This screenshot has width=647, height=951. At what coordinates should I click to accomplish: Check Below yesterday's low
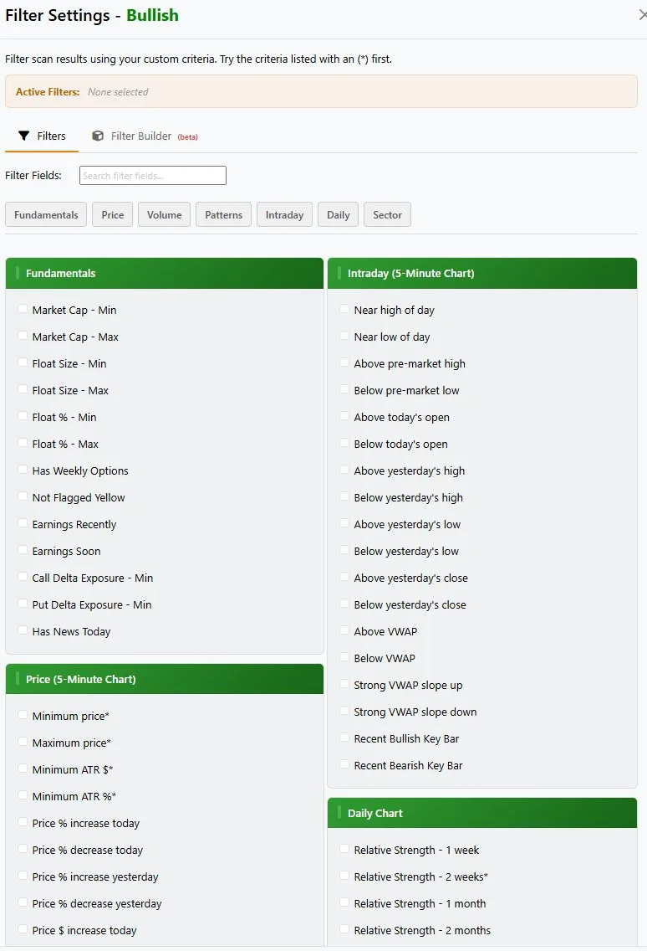[x=344, y=550]
